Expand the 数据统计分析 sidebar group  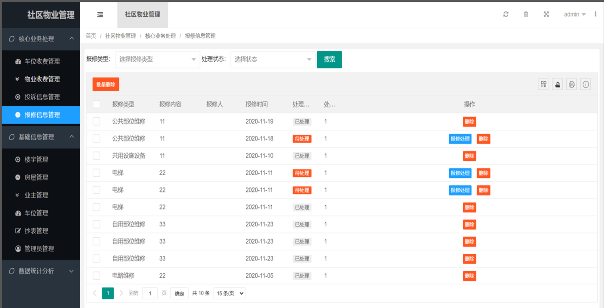pyautogui.click(x=41, y=271)
